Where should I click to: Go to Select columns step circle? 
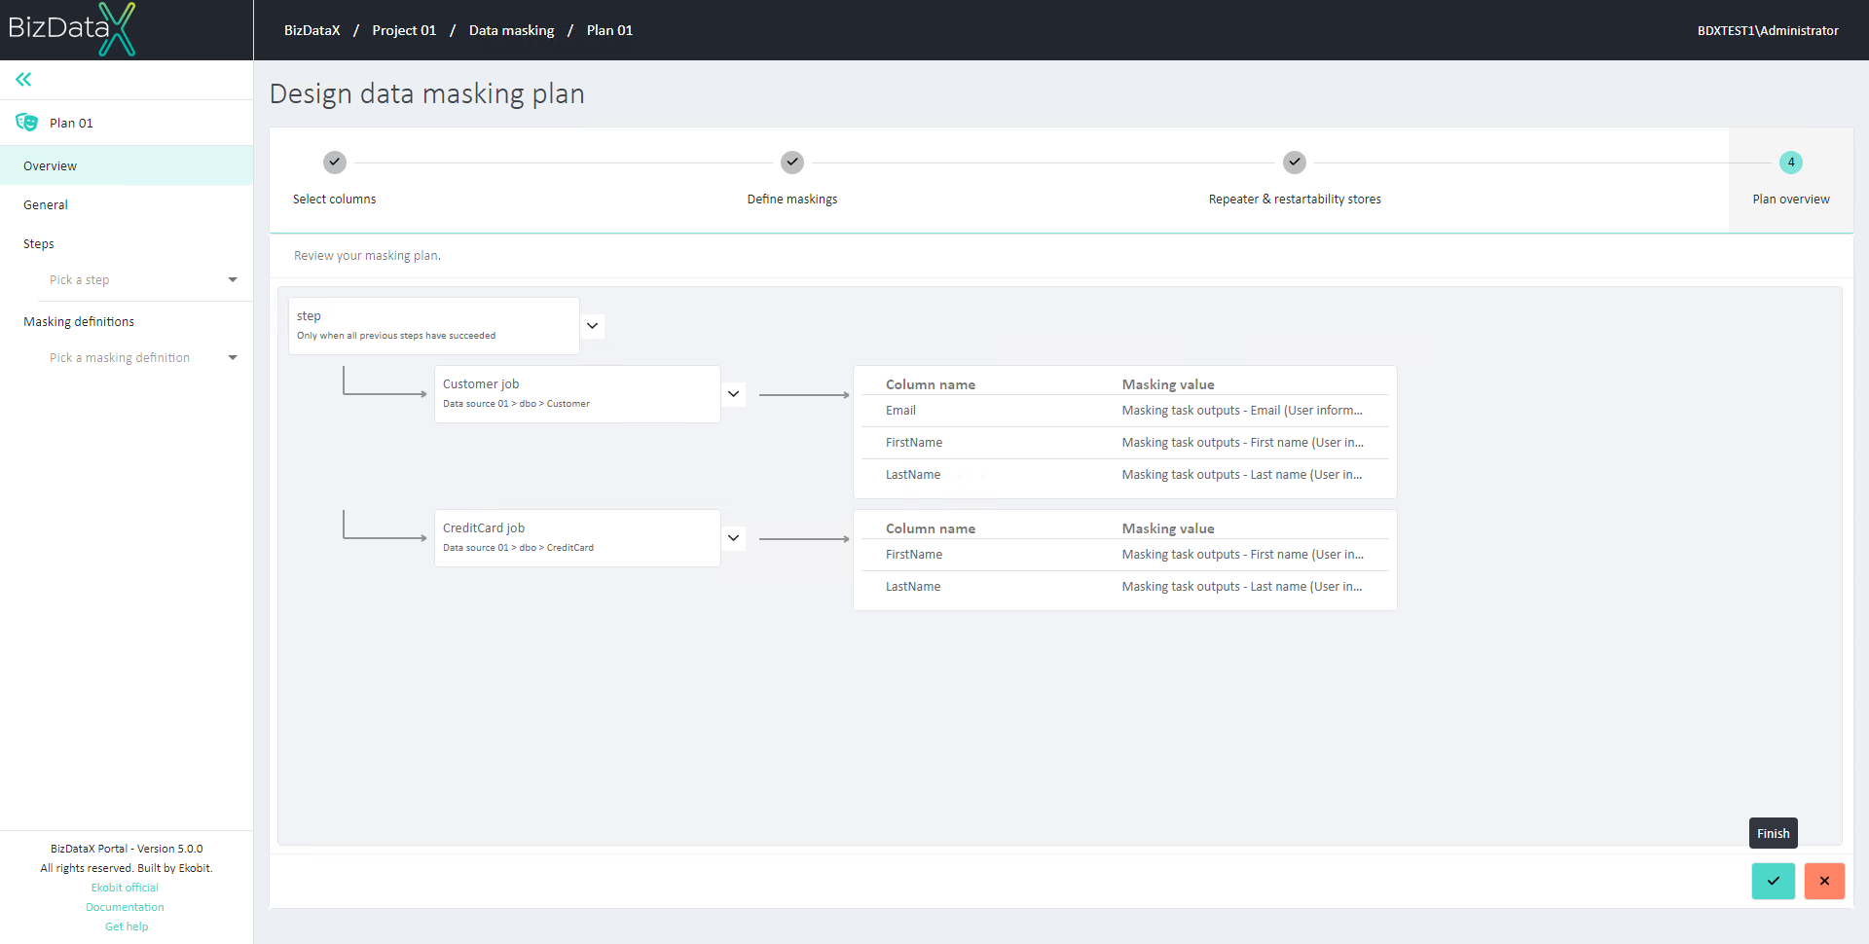coord(335,163)
